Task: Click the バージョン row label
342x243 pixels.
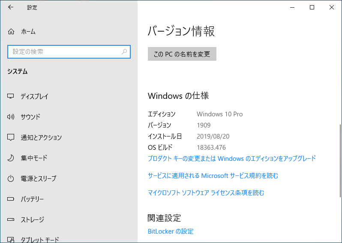Action: [159, 125]
